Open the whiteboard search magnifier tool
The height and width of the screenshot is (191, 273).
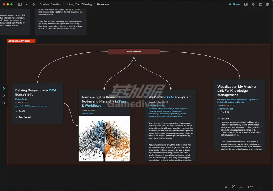[x=4, y=103]
